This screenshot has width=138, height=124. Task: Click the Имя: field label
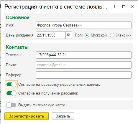pos(10,25)
